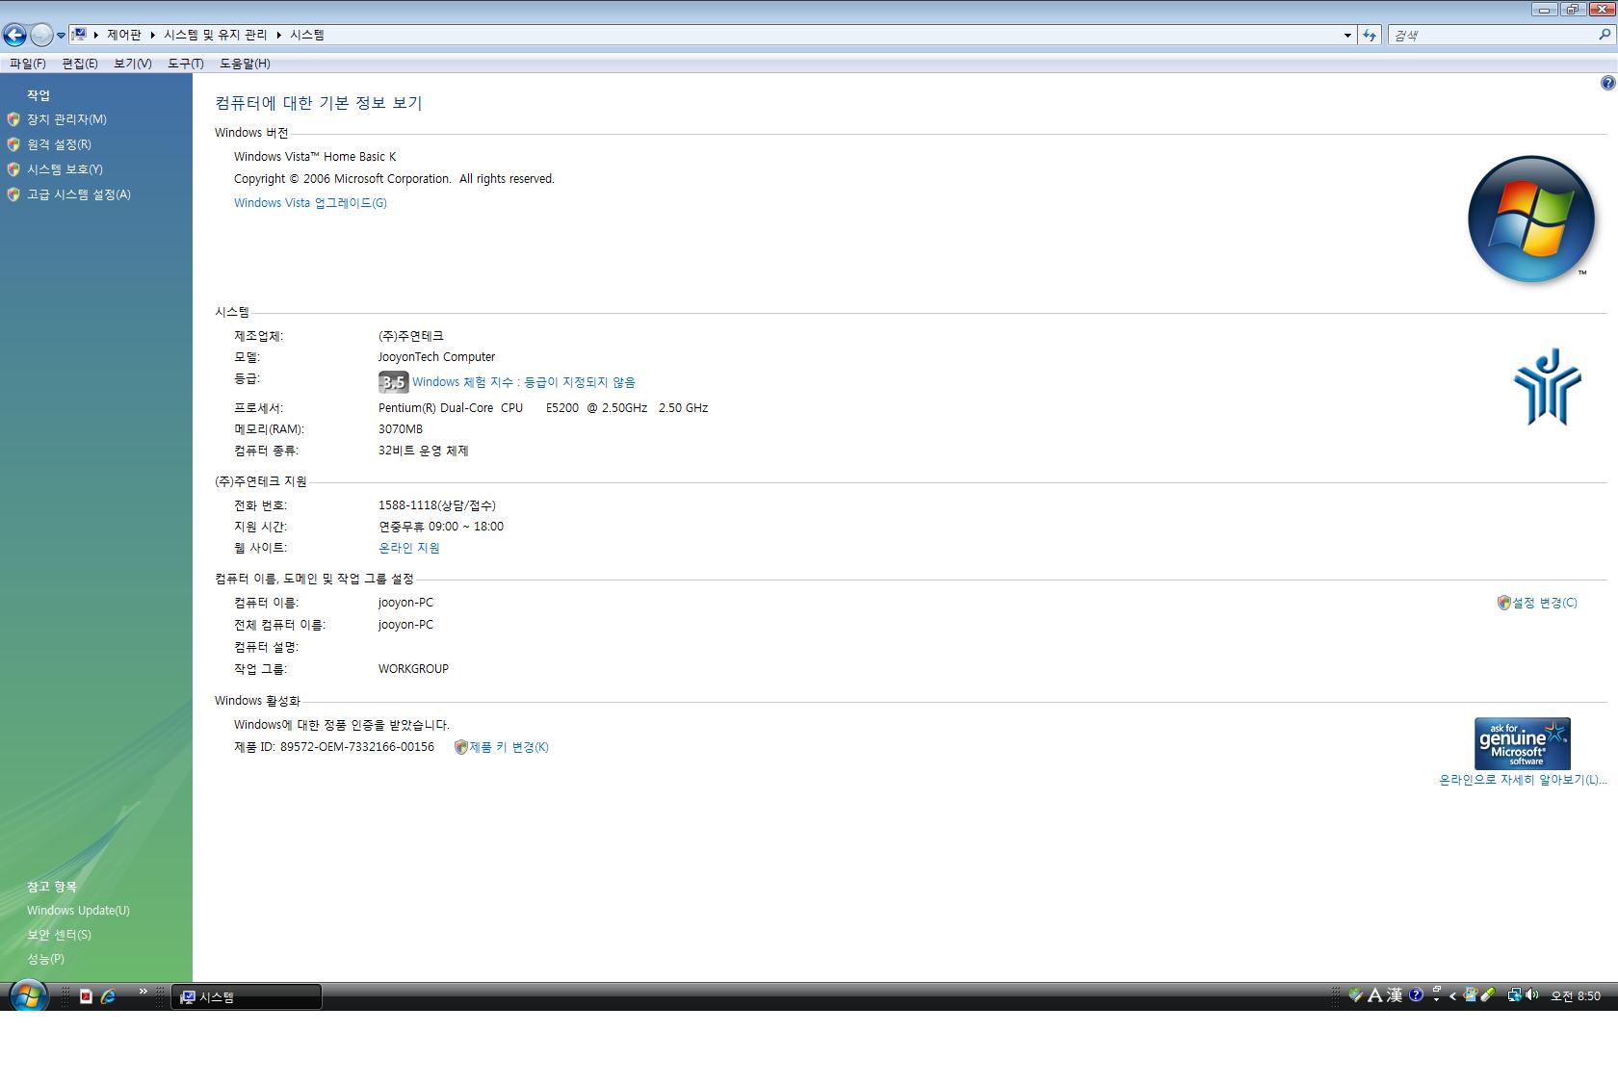The height and width of the screenshot is (1084, 1618).
Task: Open 보안 센터(S) in sidebar
Action: [59, 935]
